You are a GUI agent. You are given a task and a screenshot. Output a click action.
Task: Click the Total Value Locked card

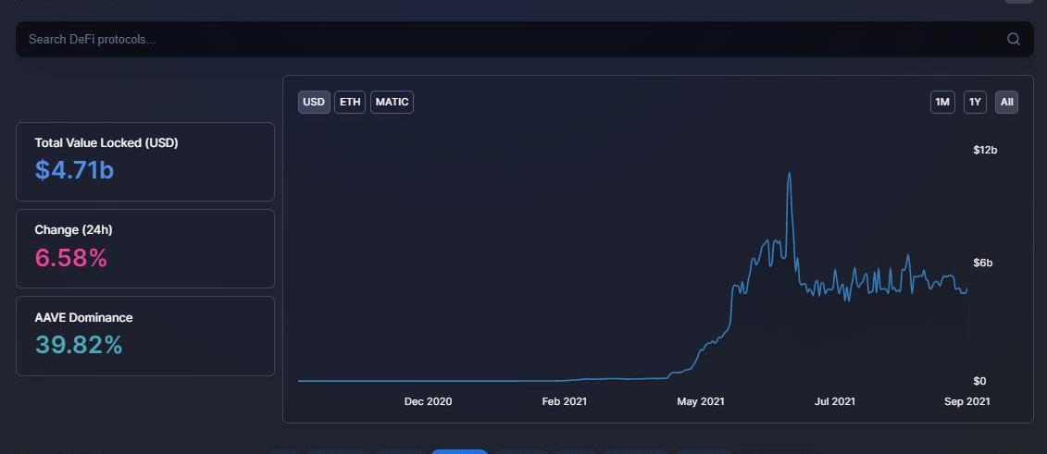145,162
